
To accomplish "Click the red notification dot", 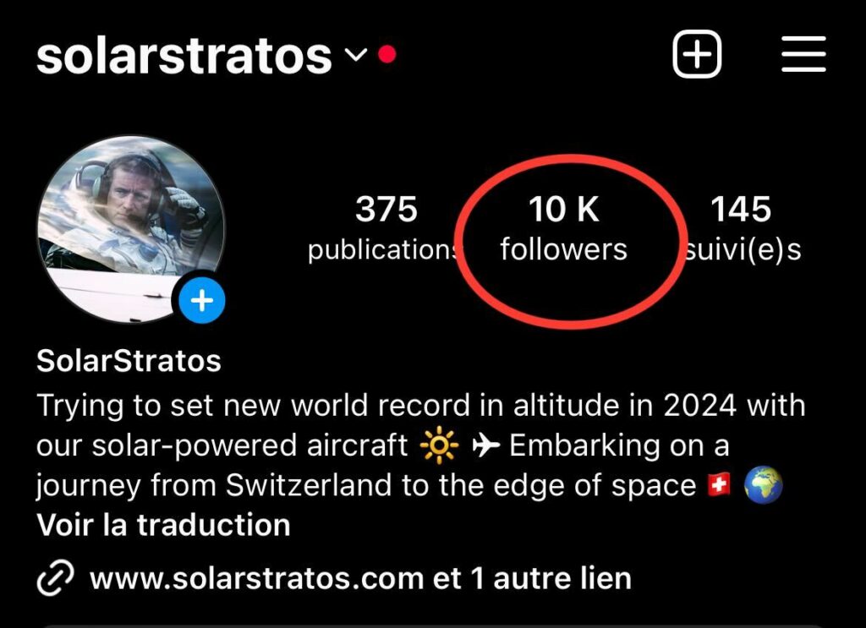I will [x=387, y=54].
